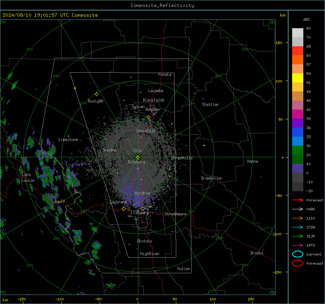Click the Calgary city label

pyautogui.click(x=141, y=213)
